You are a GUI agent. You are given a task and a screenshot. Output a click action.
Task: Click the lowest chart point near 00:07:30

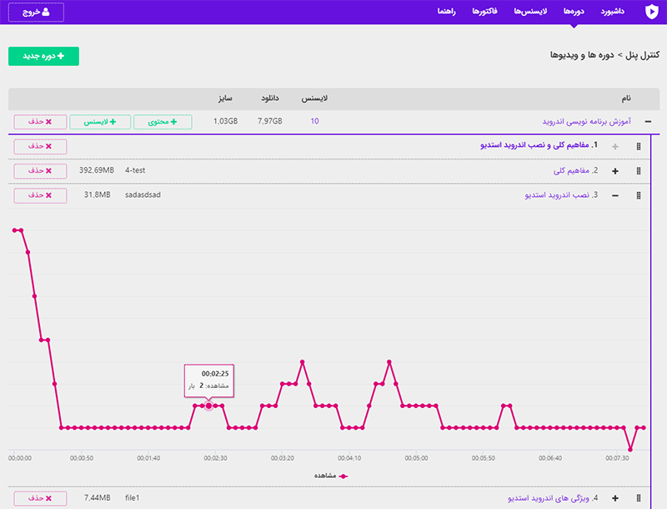630,450
